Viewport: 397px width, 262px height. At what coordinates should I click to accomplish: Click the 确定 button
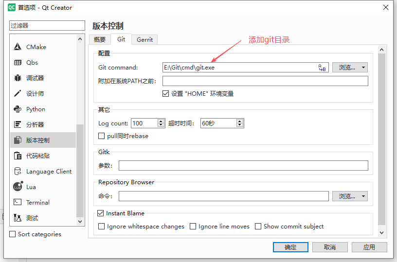tap(290, 247)
